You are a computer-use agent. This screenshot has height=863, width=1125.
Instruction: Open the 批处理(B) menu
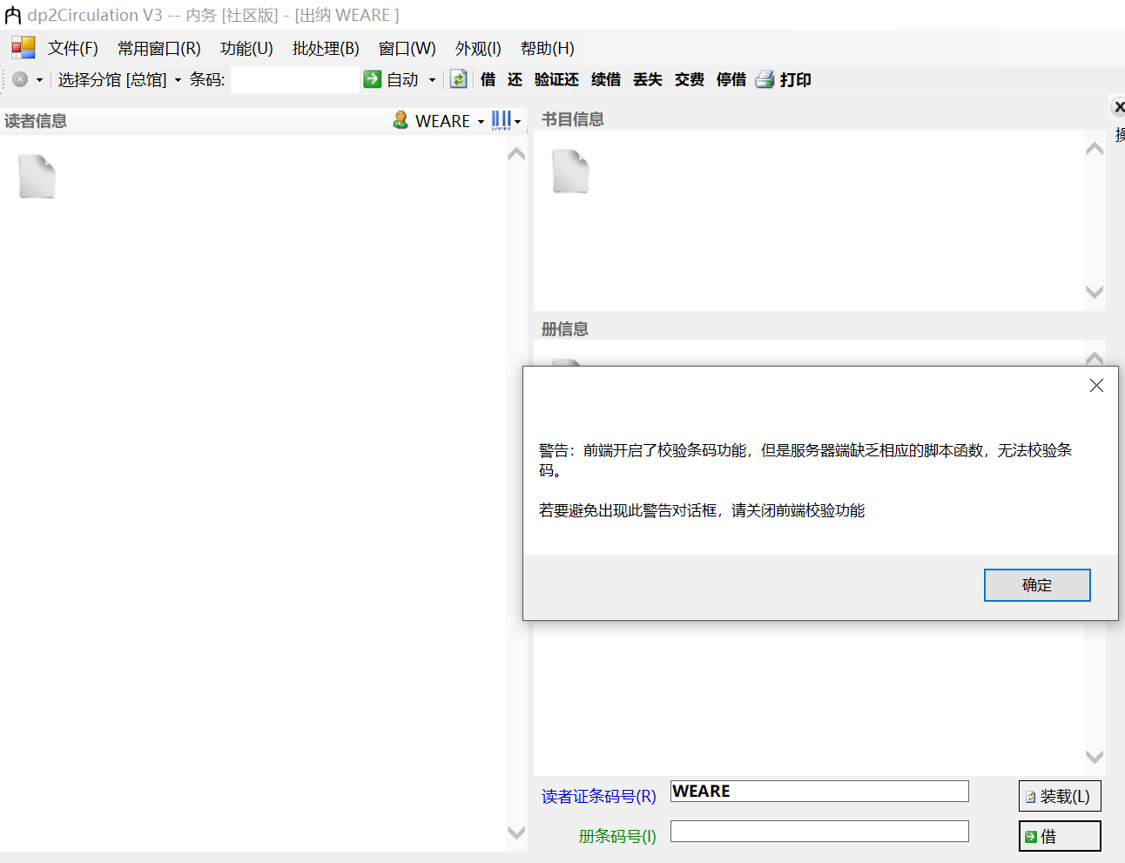pyautogui.click(x=326, y=48)
